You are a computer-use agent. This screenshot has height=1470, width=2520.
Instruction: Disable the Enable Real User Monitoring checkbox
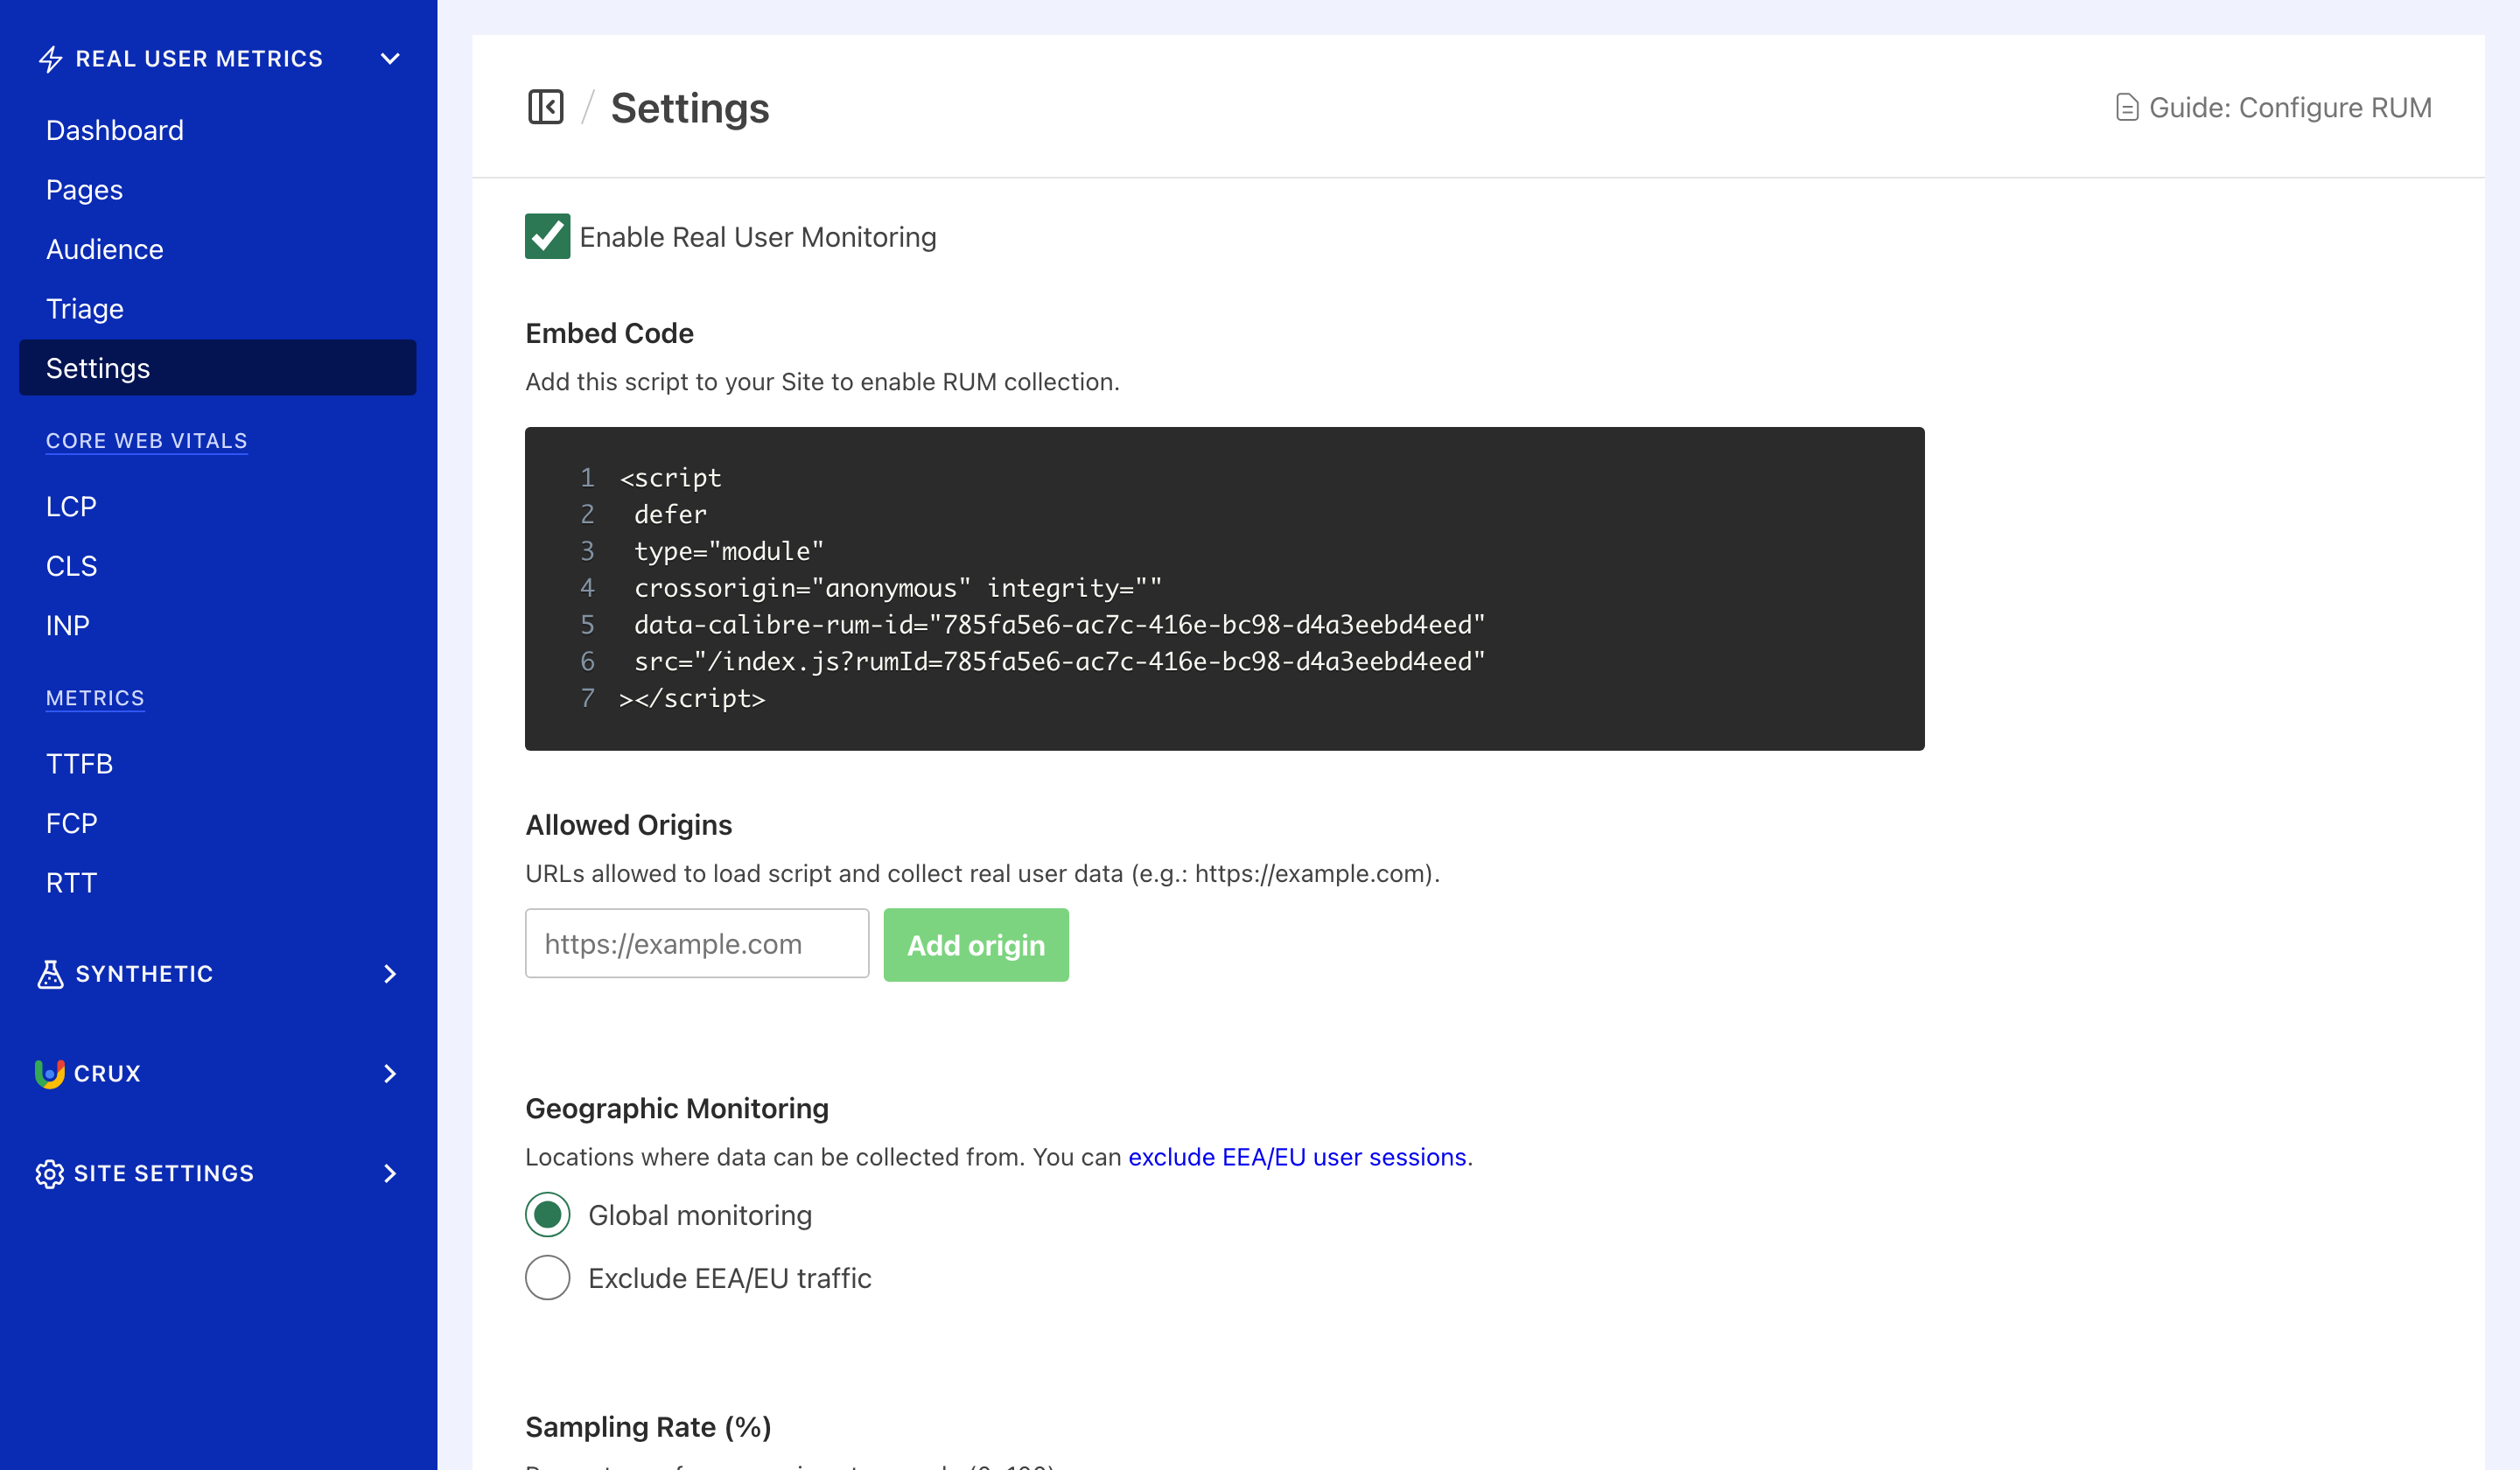[x=547, y=237]
